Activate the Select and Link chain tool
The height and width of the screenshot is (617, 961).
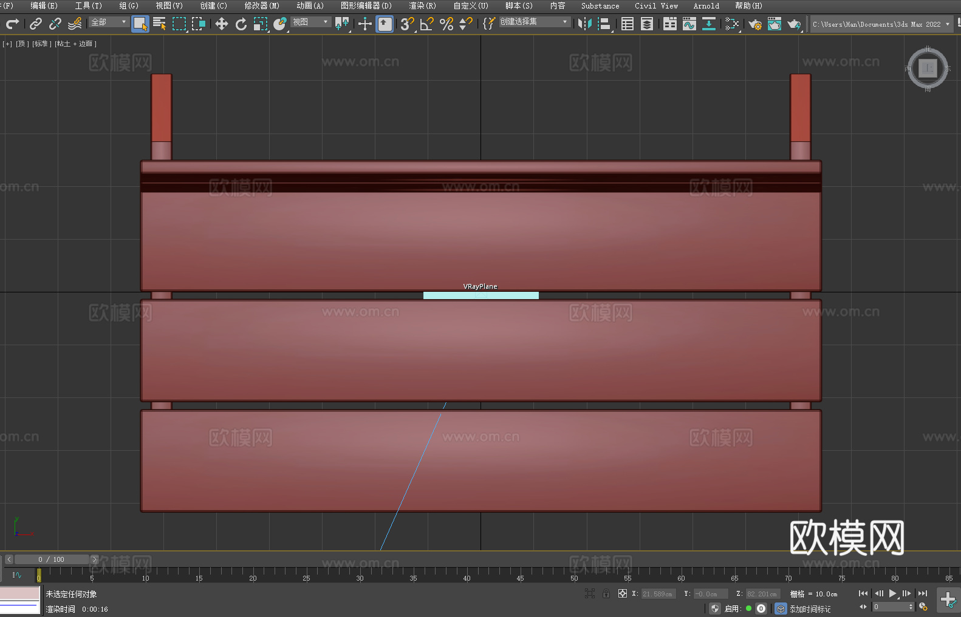click(x=36, y=24)
